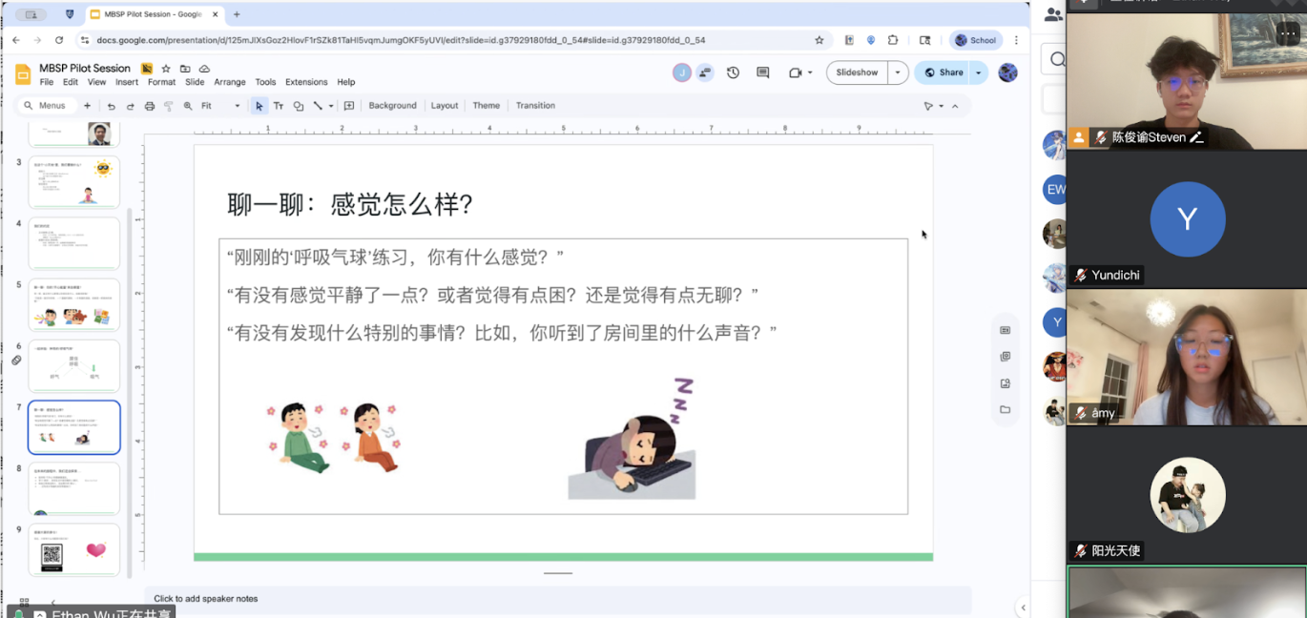Reload the browser page
The height and width of the screenshot is (618, 1307).
click(59, 40)
